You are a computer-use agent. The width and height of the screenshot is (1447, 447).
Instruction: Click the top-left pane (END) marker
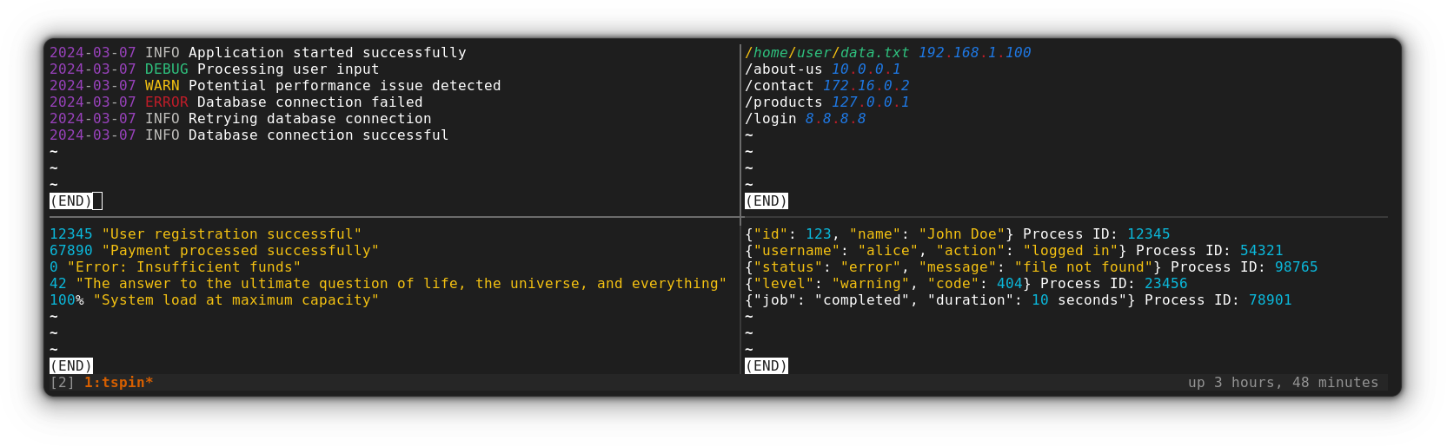point(70,201)
